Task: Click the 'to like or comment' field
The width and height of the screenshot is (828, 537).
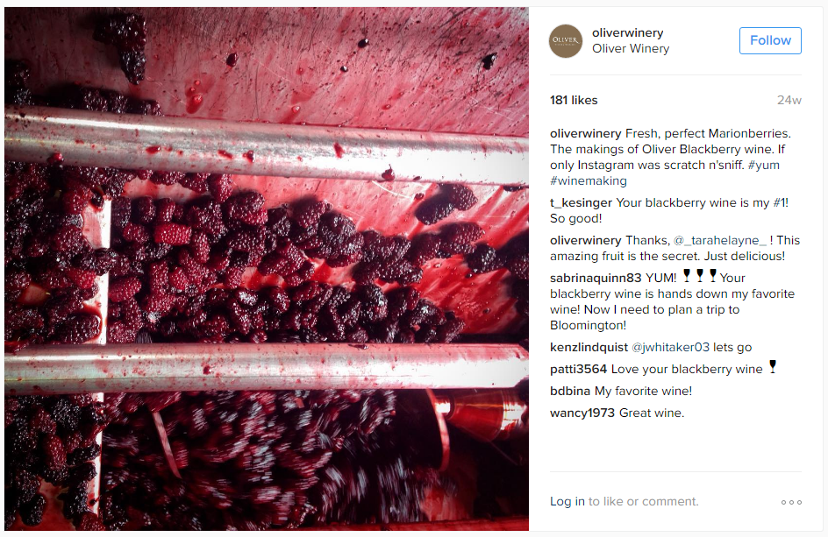Action: tap(643, 501)
